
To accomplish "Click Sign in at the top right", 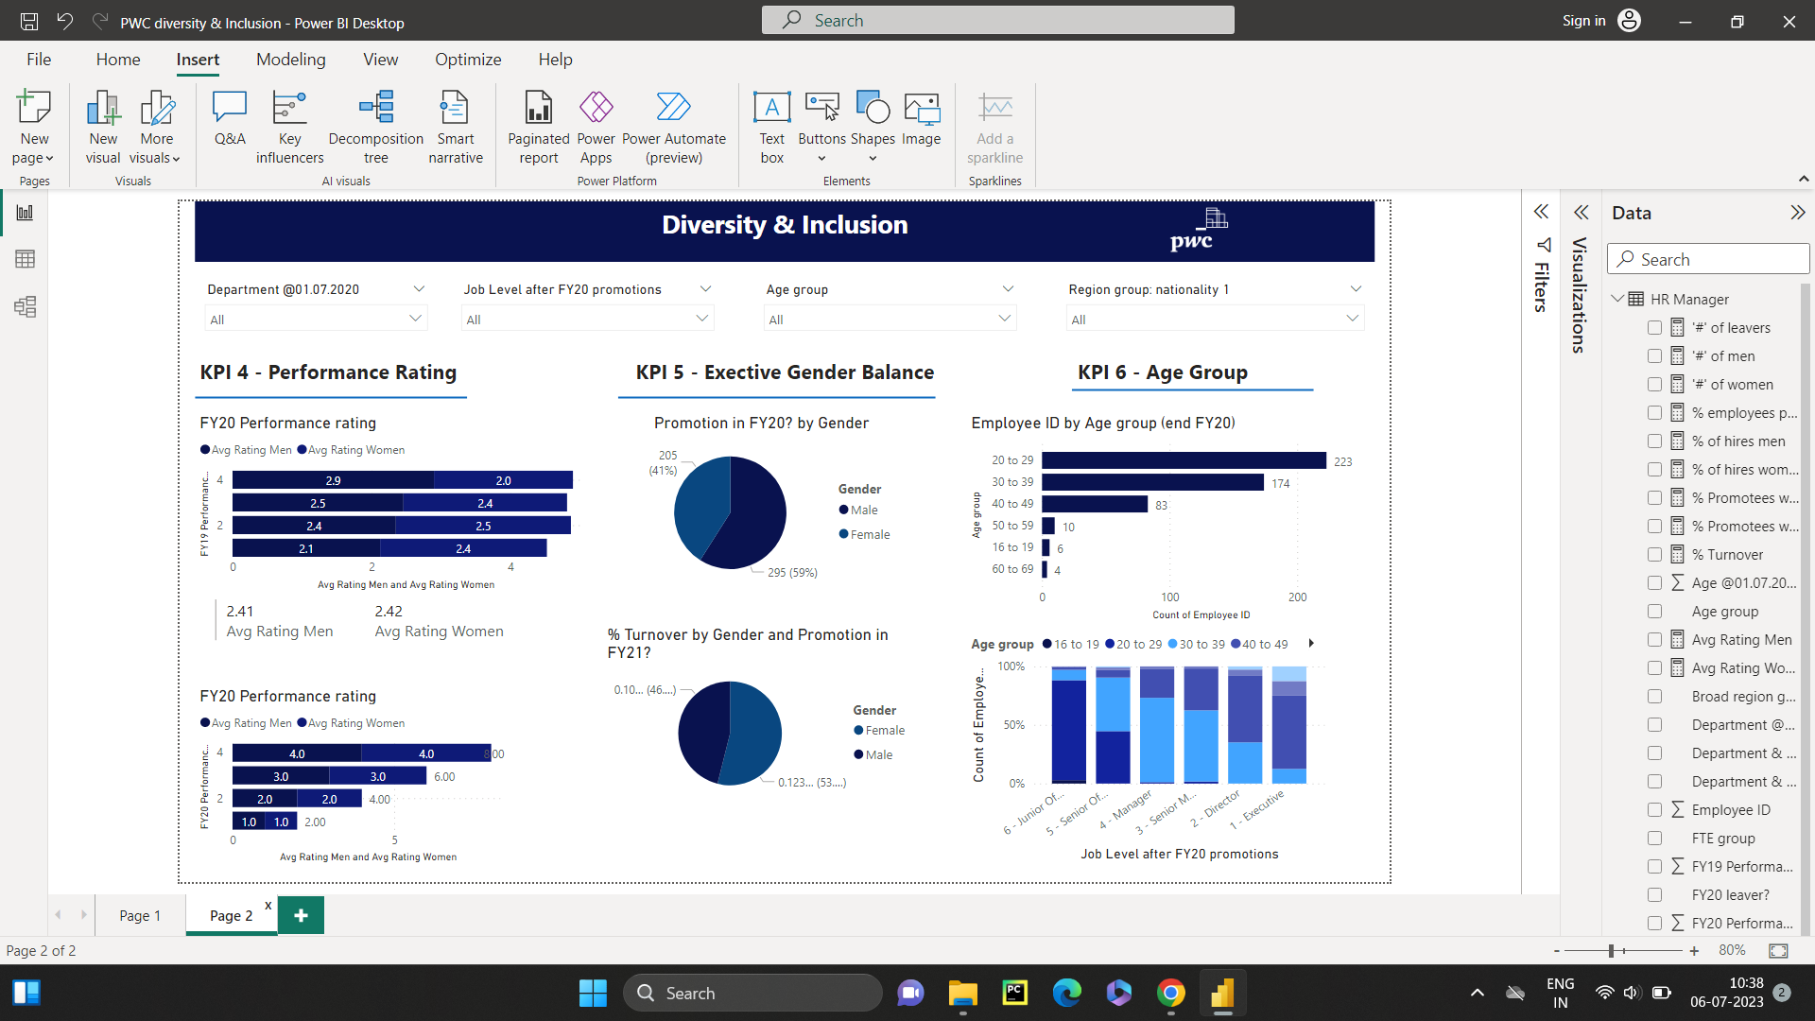I will coord(1583,20).
